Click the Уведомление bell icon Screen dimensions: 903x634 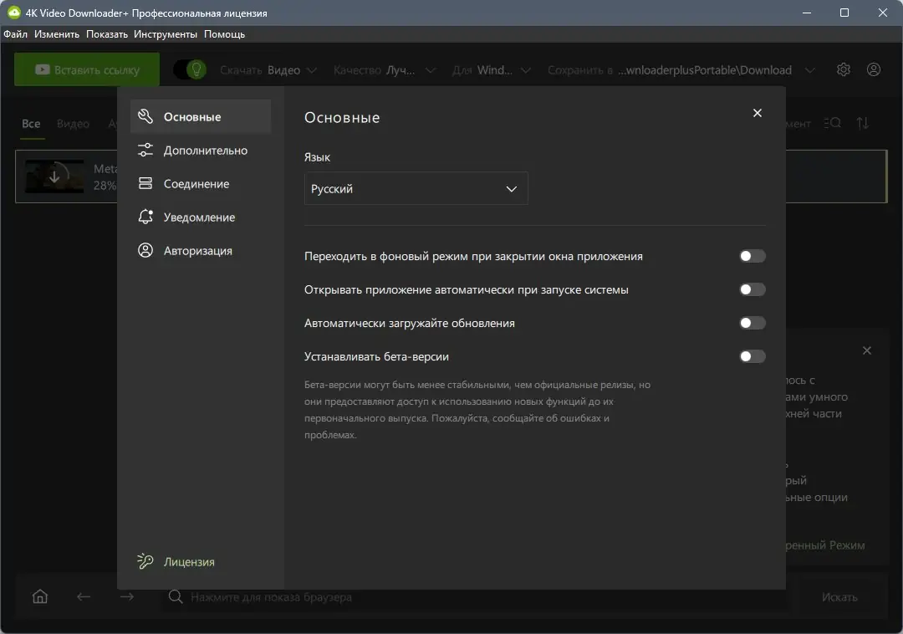[145, 217]
